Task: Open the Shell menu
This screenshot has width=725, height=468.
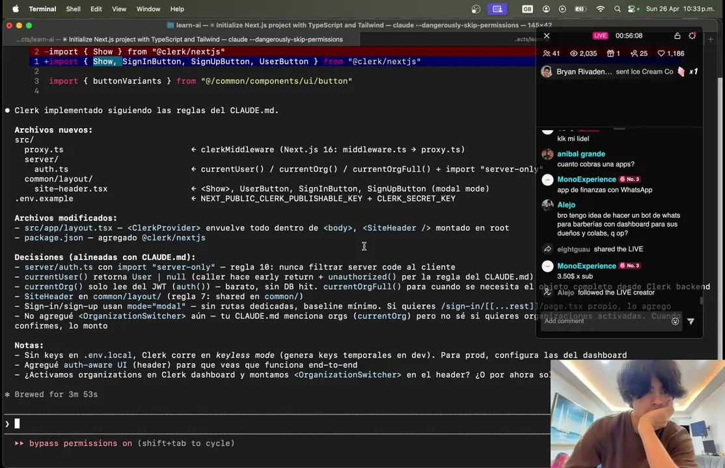Action: (x=73, y=9)
